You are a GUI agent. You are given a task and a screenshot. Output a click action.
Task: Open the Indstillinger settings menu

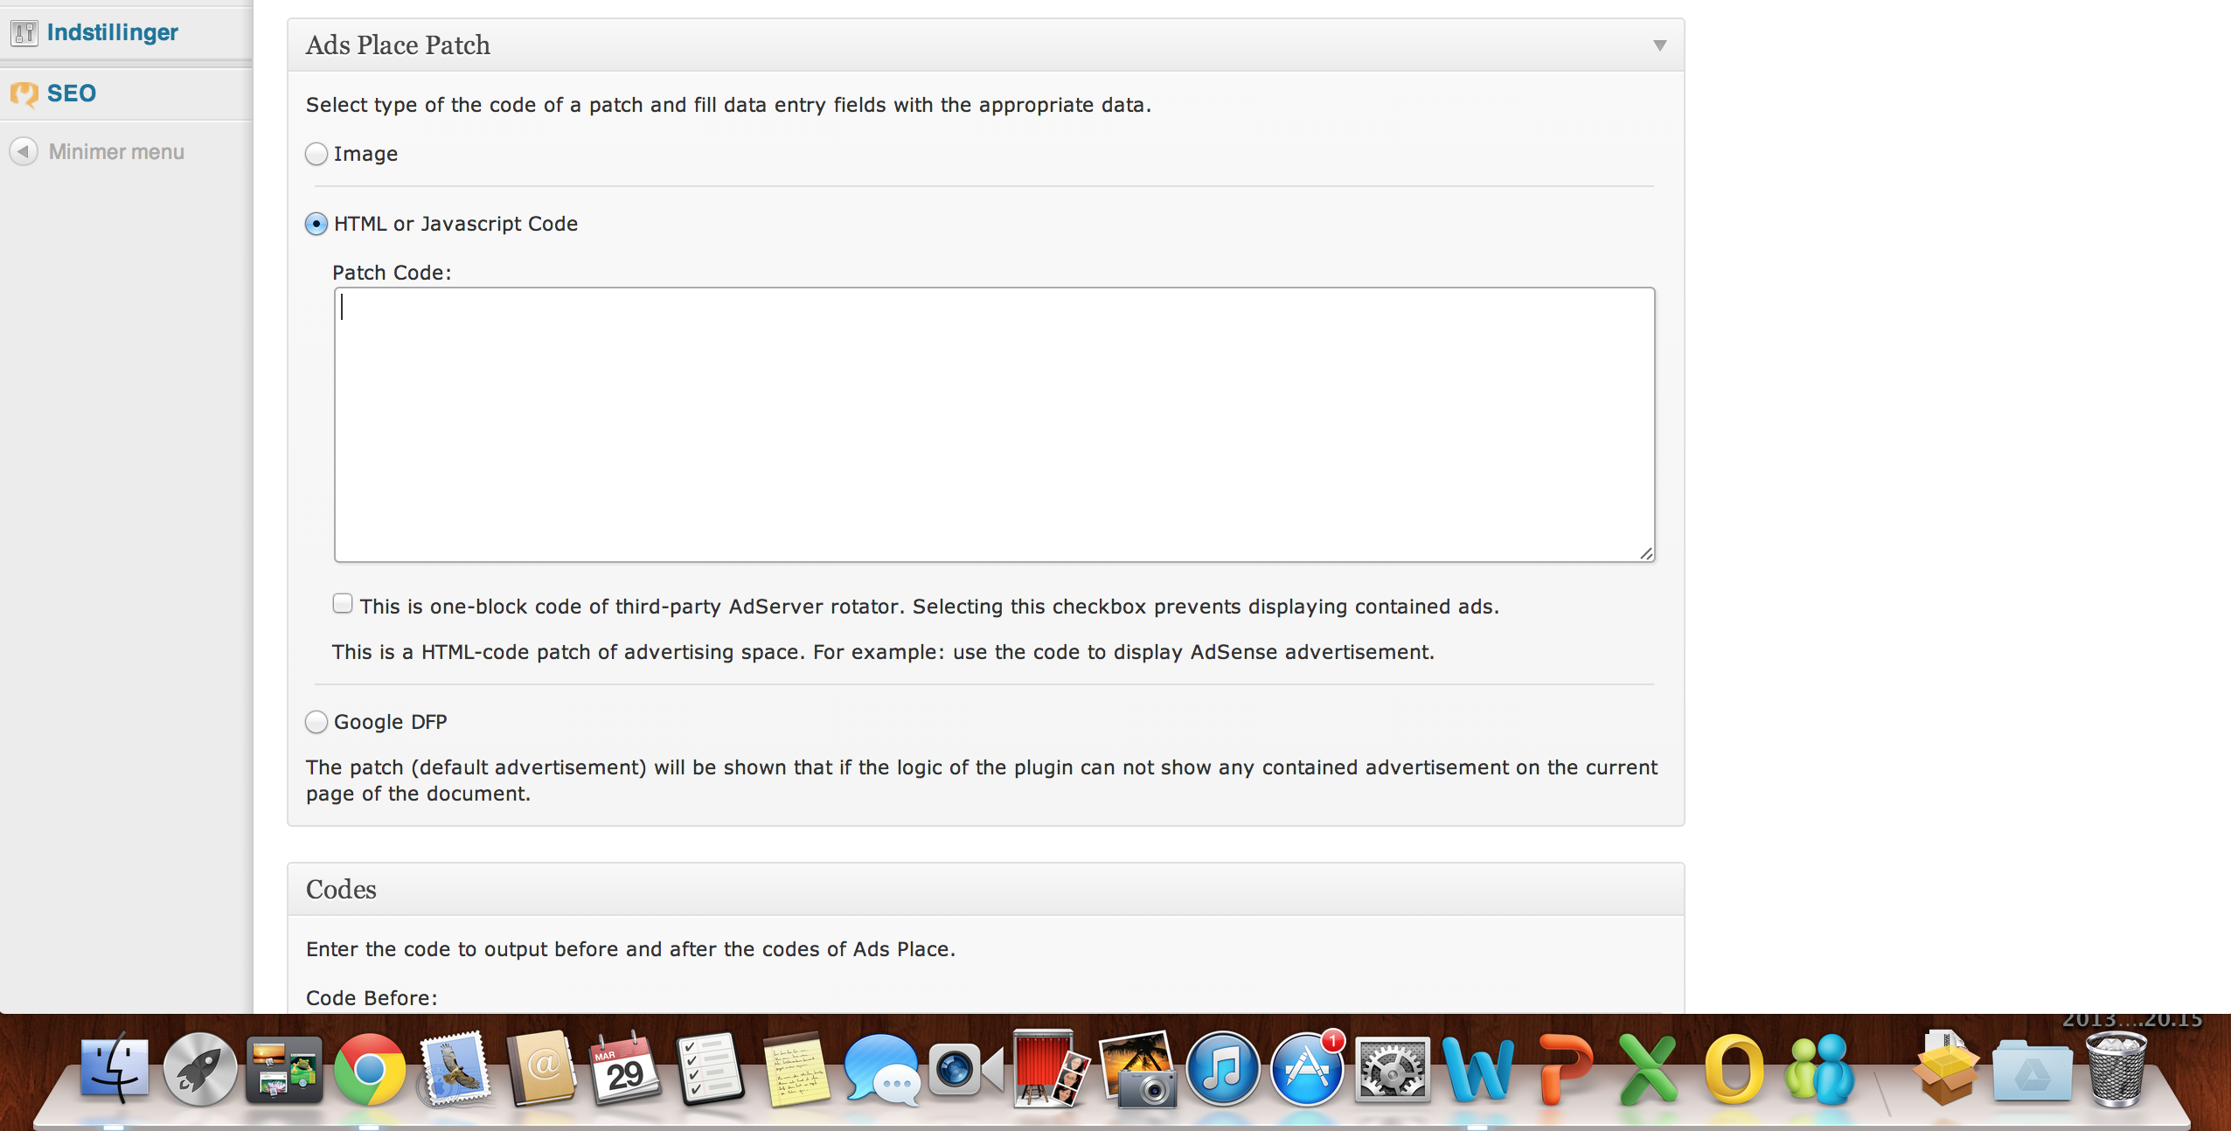coord(112,32)
